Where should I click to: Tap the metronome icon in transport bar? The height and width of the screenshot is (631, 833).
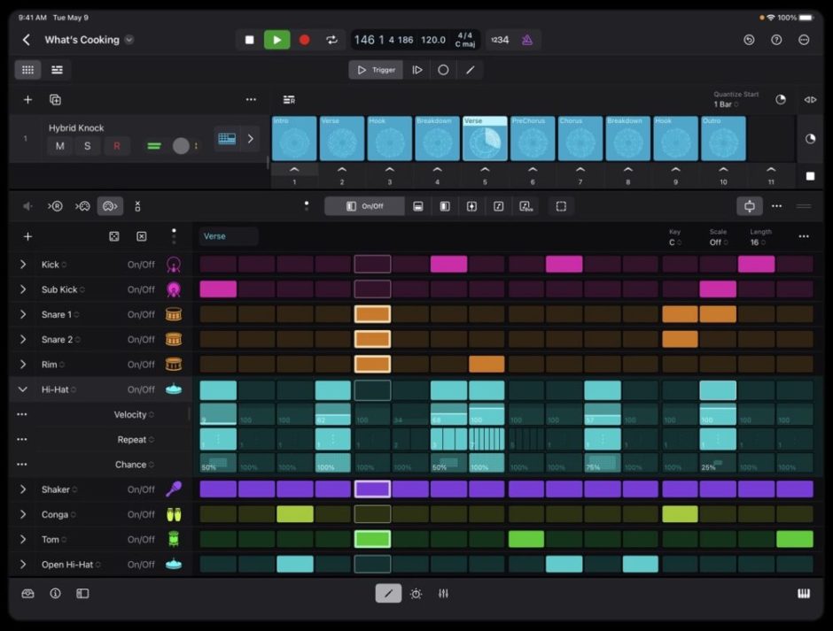pyautogui.click(x=526, y=39)
